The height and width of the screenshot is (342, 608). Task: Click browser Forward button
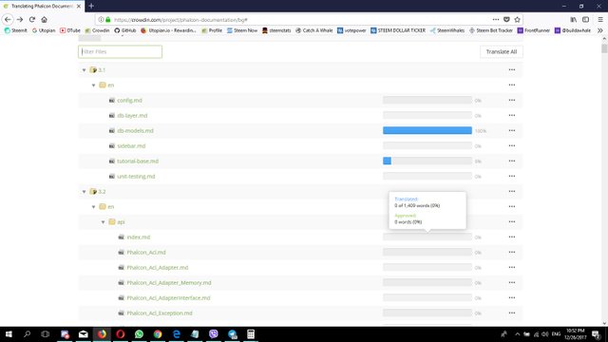click(x=20, y=19)
